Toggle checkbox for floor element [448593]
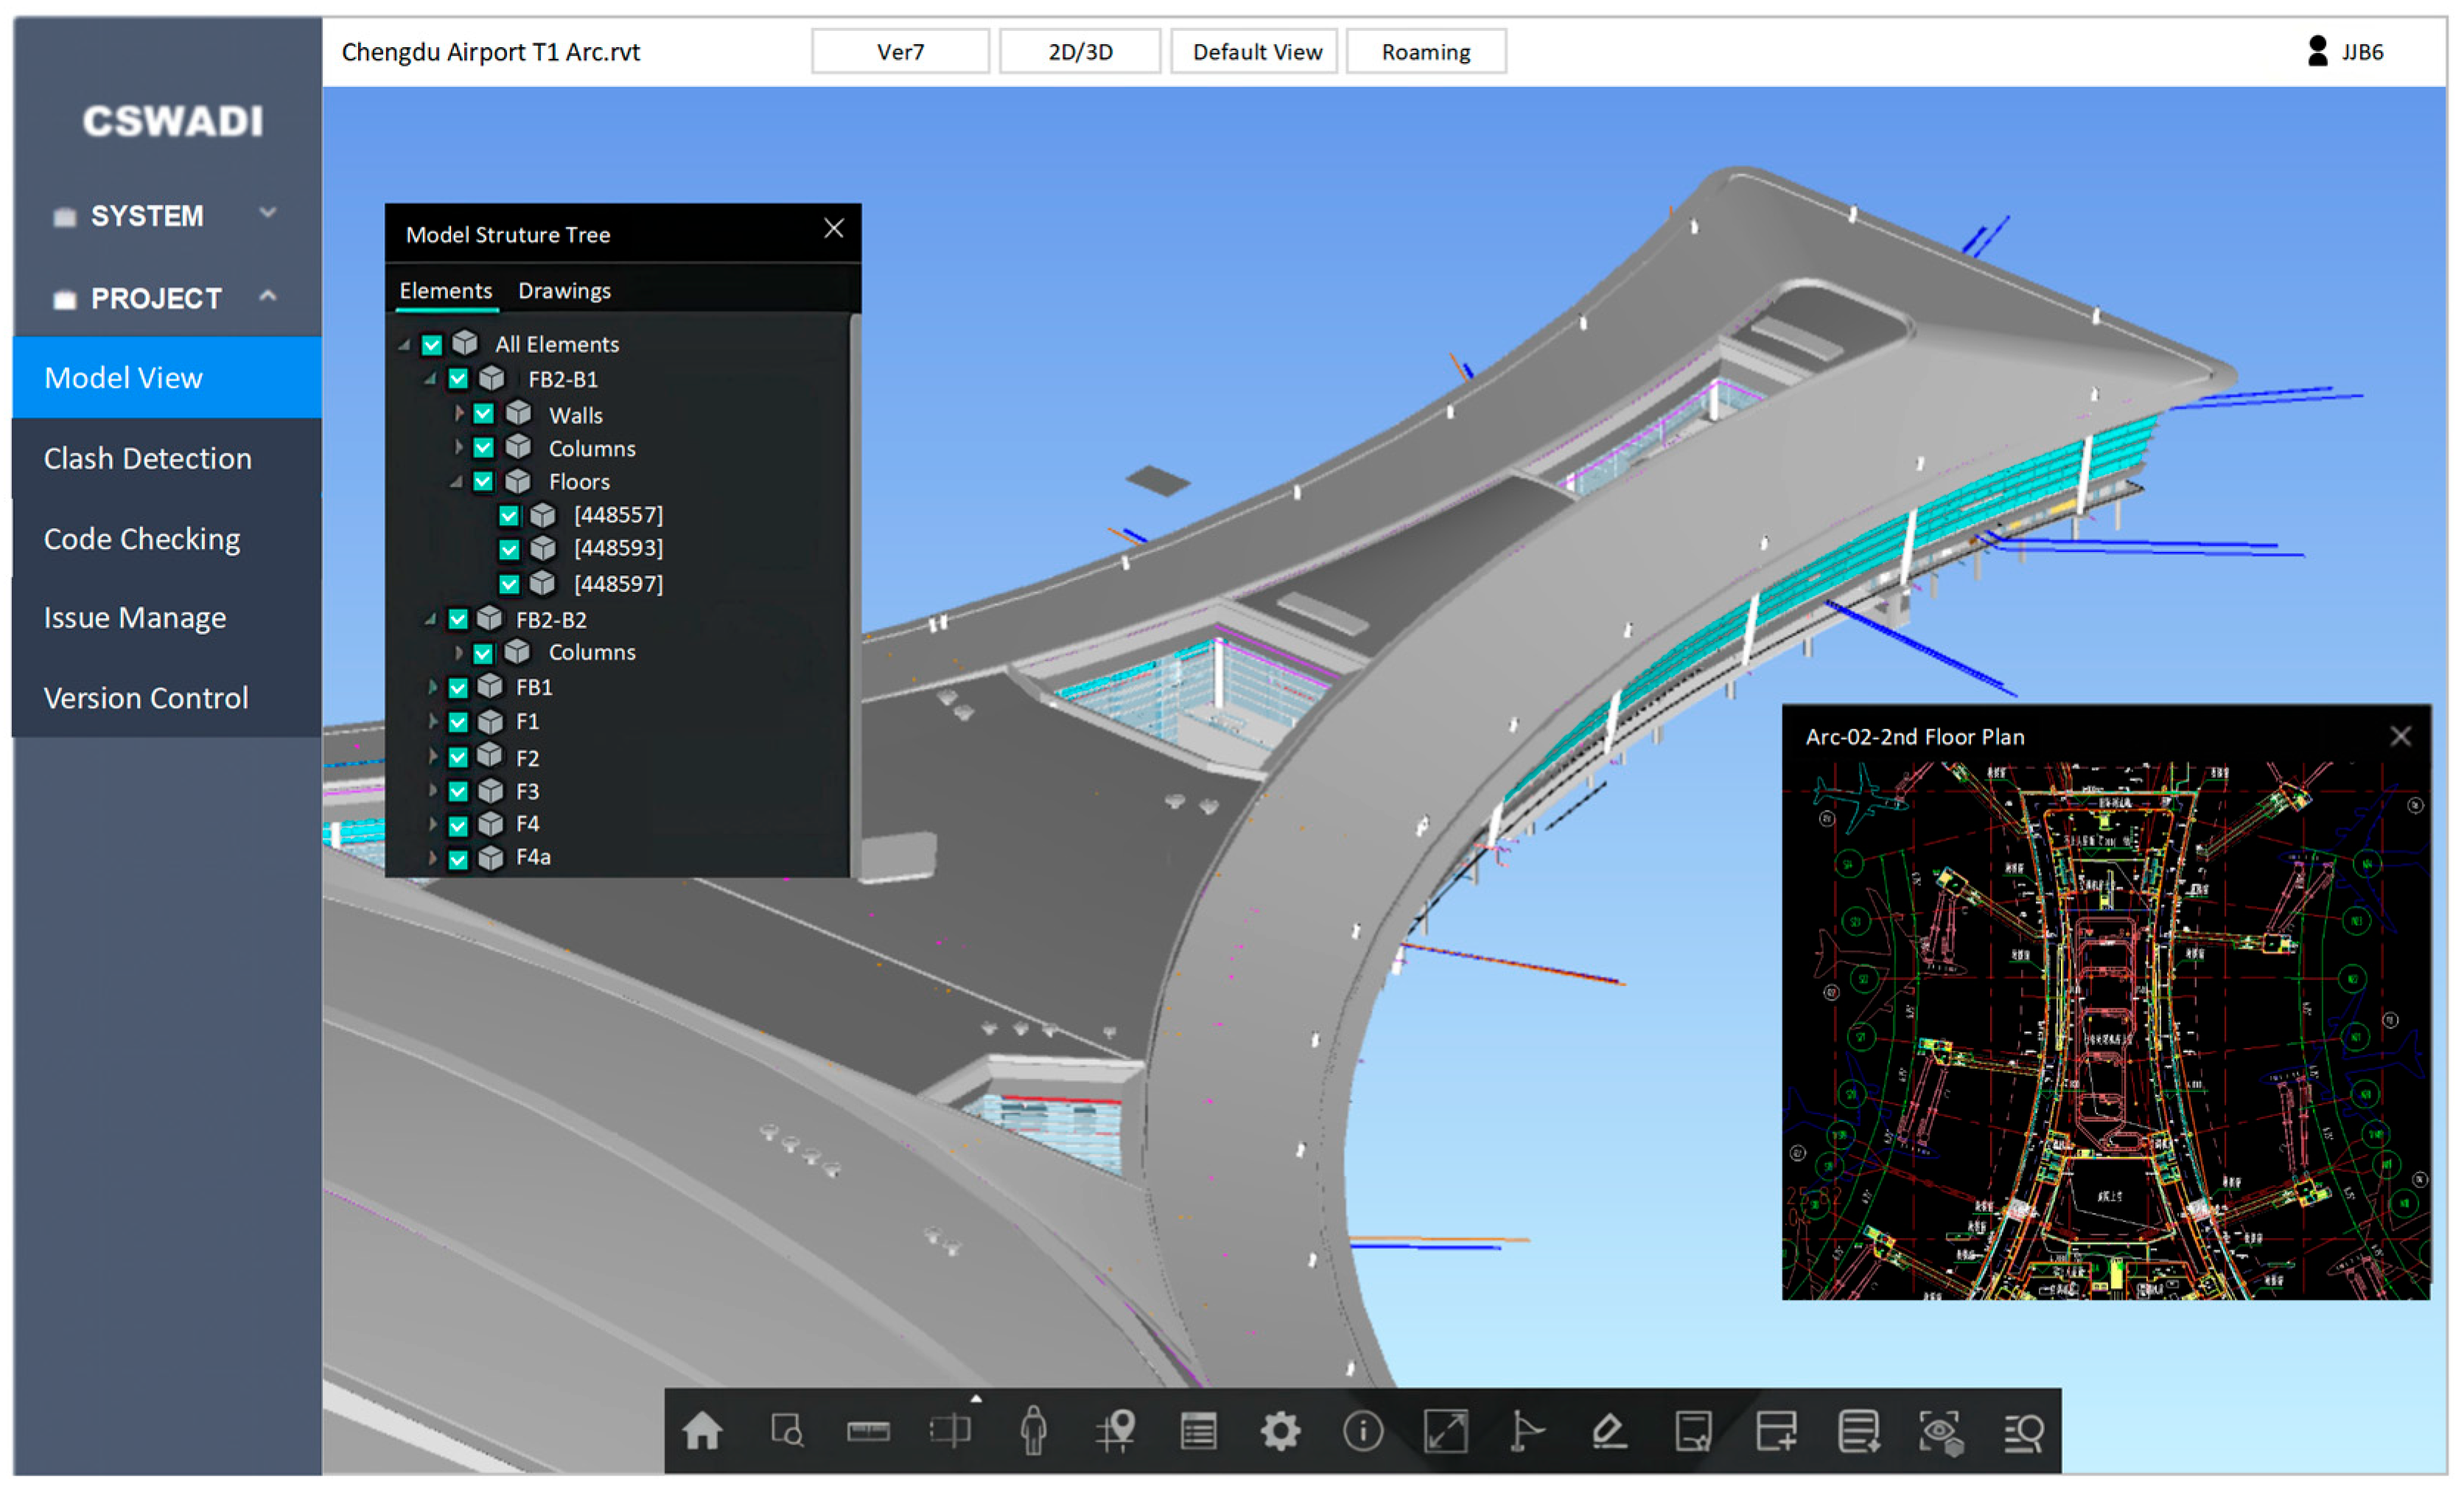This screenshot has width=2464, height=1496. [x=509, y=549]
